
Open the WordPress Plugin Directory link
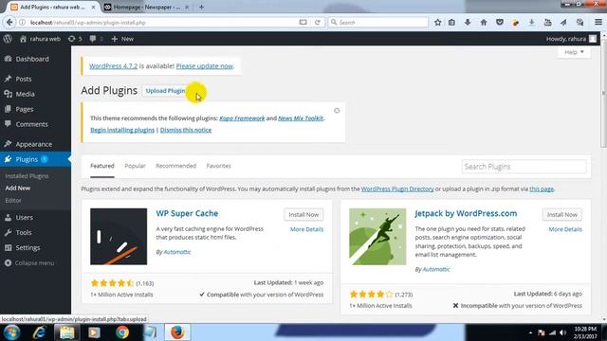pos(397,189)
